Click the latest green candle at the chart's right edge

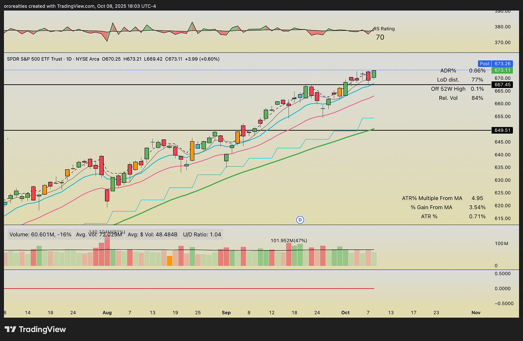point(374,74)
